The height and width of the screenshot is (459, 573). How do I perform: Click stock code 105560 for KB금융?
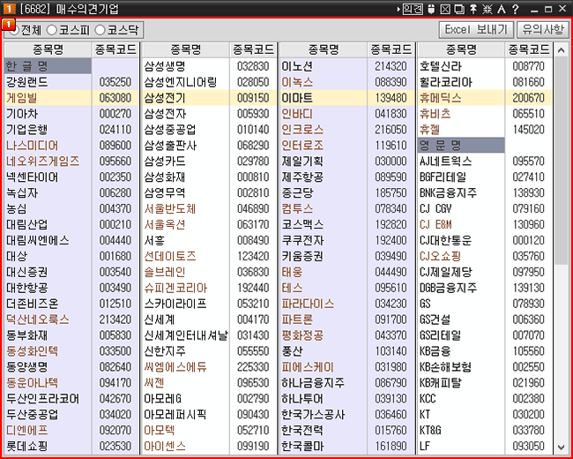[x=528, y=351]
